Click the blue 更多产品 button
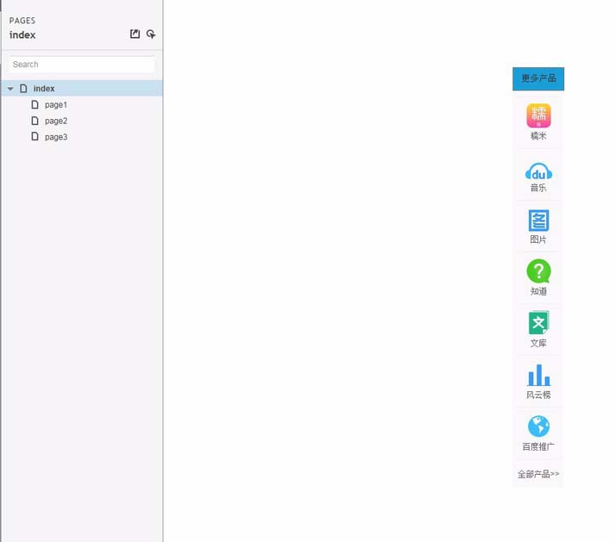The width and height of the screenshot is (615, 542). [x=538, y=78]
